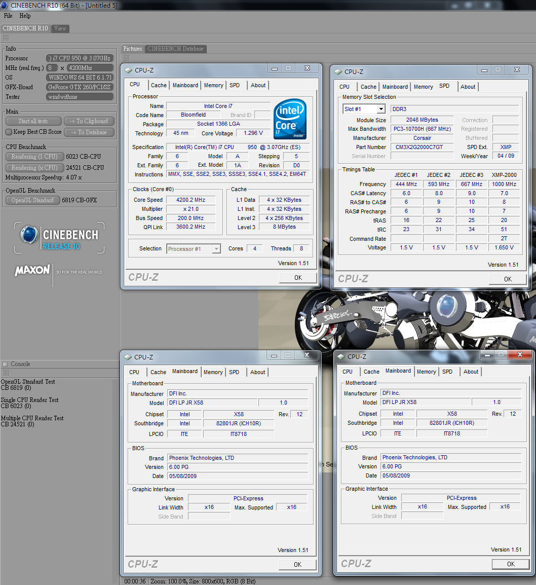Click the CINEBENCH title bar app icon
Screen dimensions: 536x585
(x=5, y=5)
